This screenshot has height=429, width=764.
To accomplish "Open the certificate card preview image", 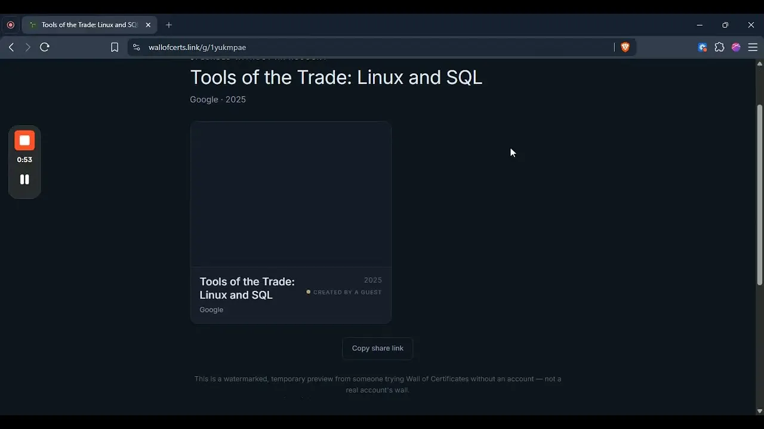I will coord(291,194).
